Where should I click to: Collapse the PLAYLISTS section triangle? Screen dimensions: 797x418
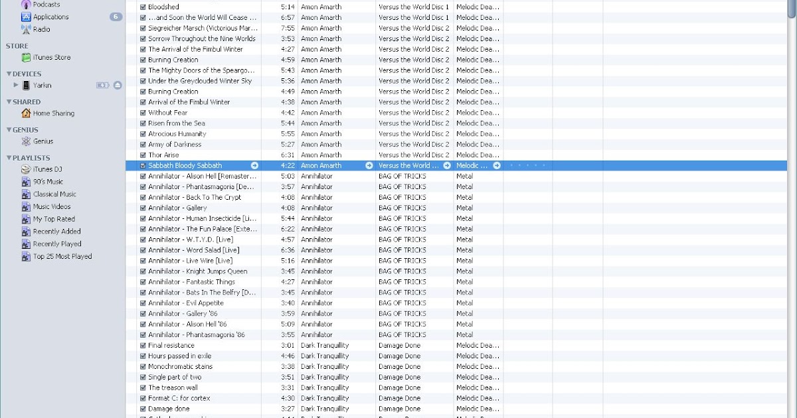coord(9,158)
